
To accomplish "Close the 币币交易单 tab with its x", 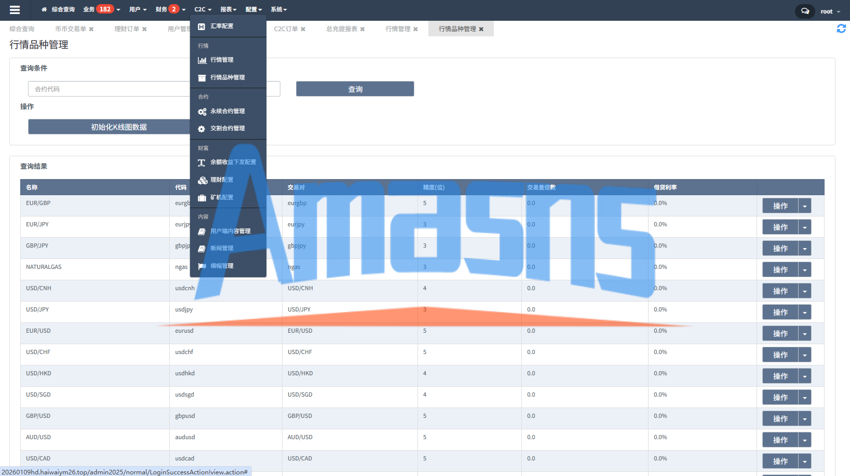I will (x=91, y=29).
